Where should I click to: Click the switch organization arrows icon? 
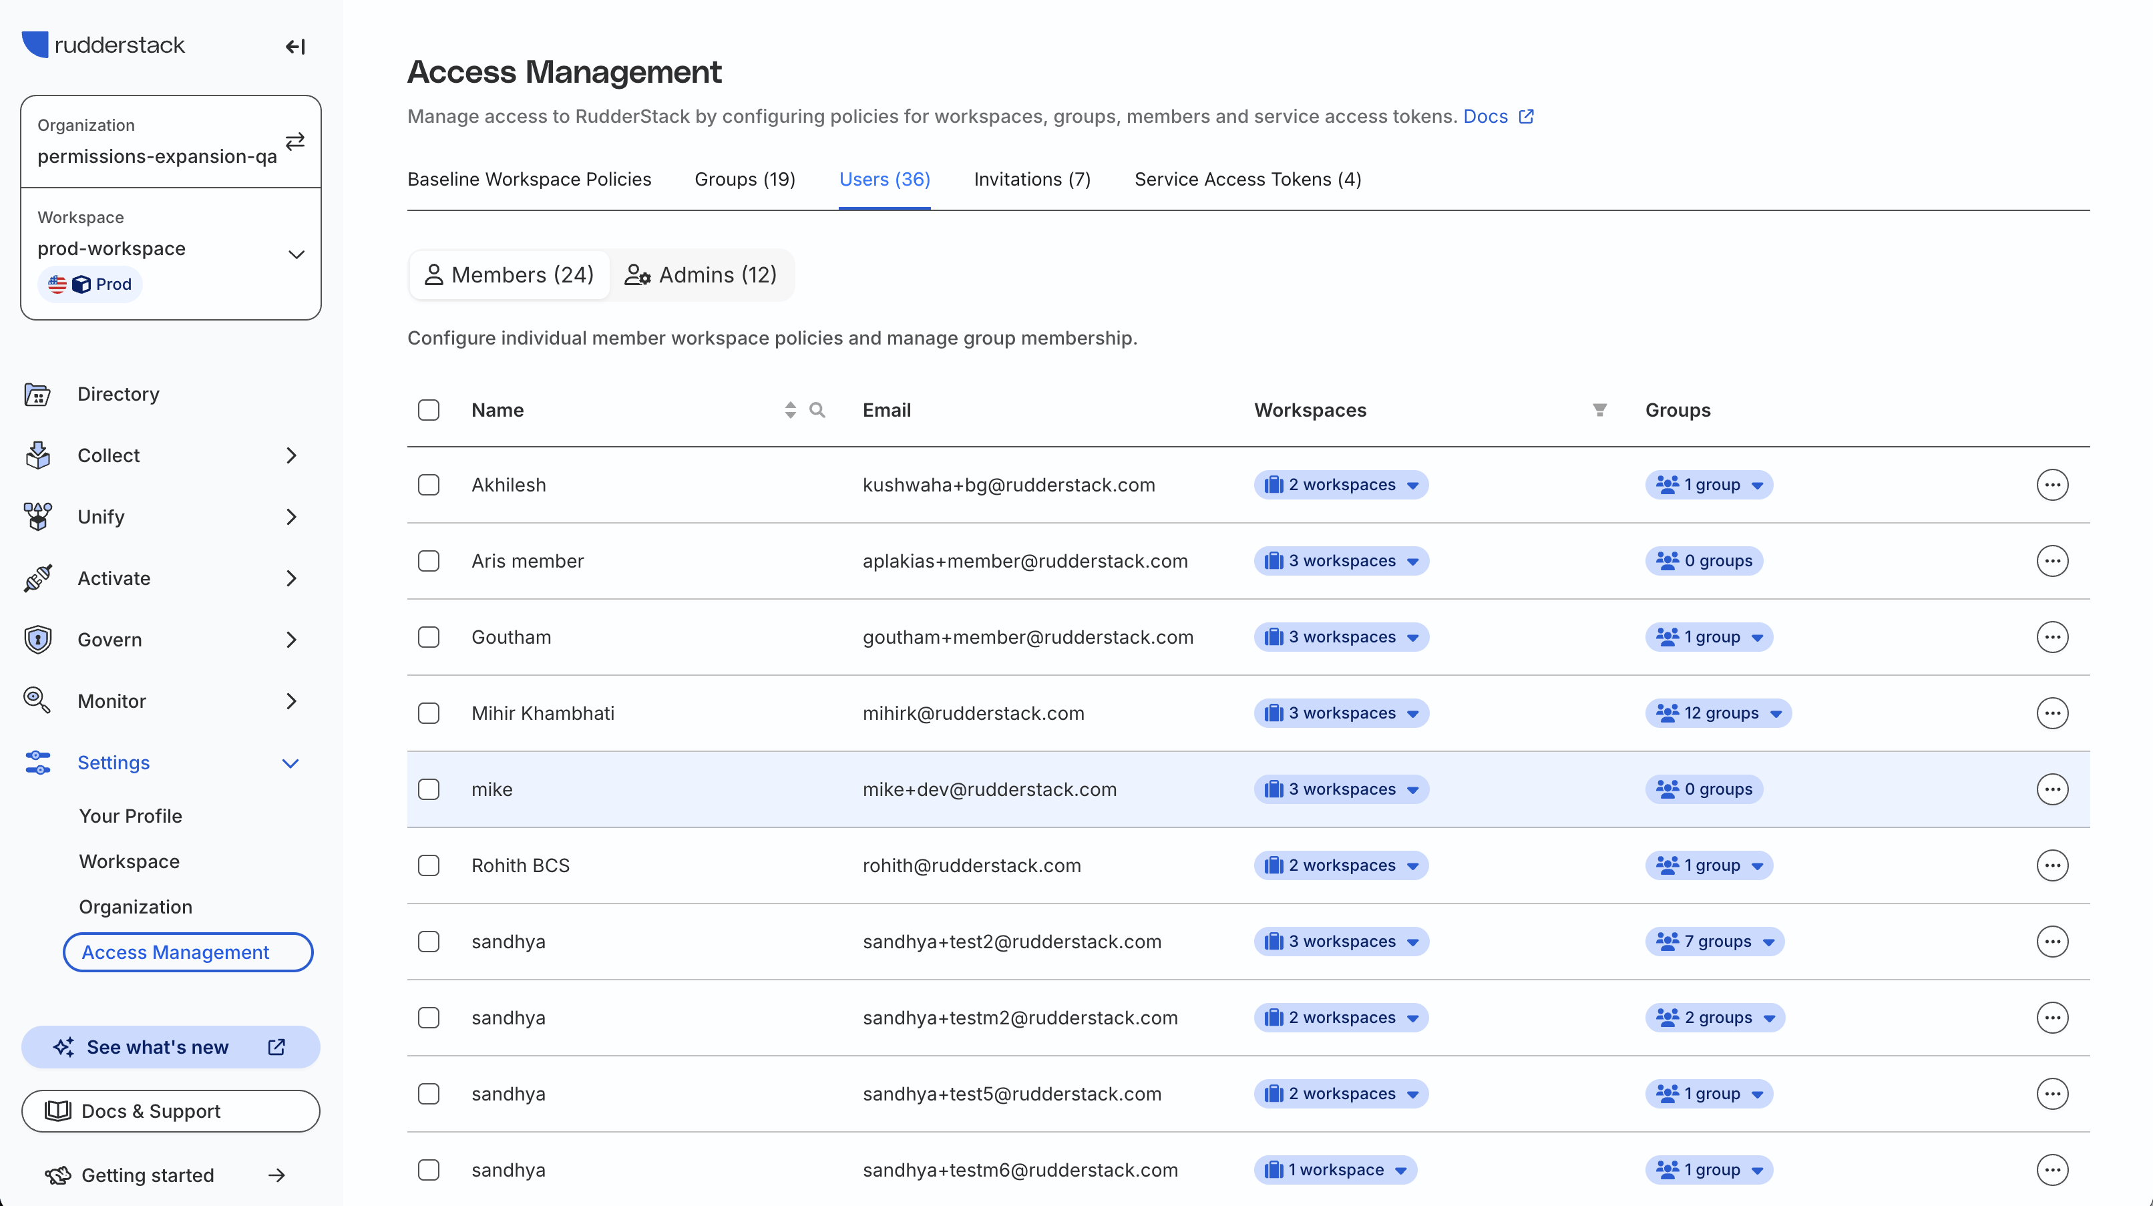coord(295,142)
